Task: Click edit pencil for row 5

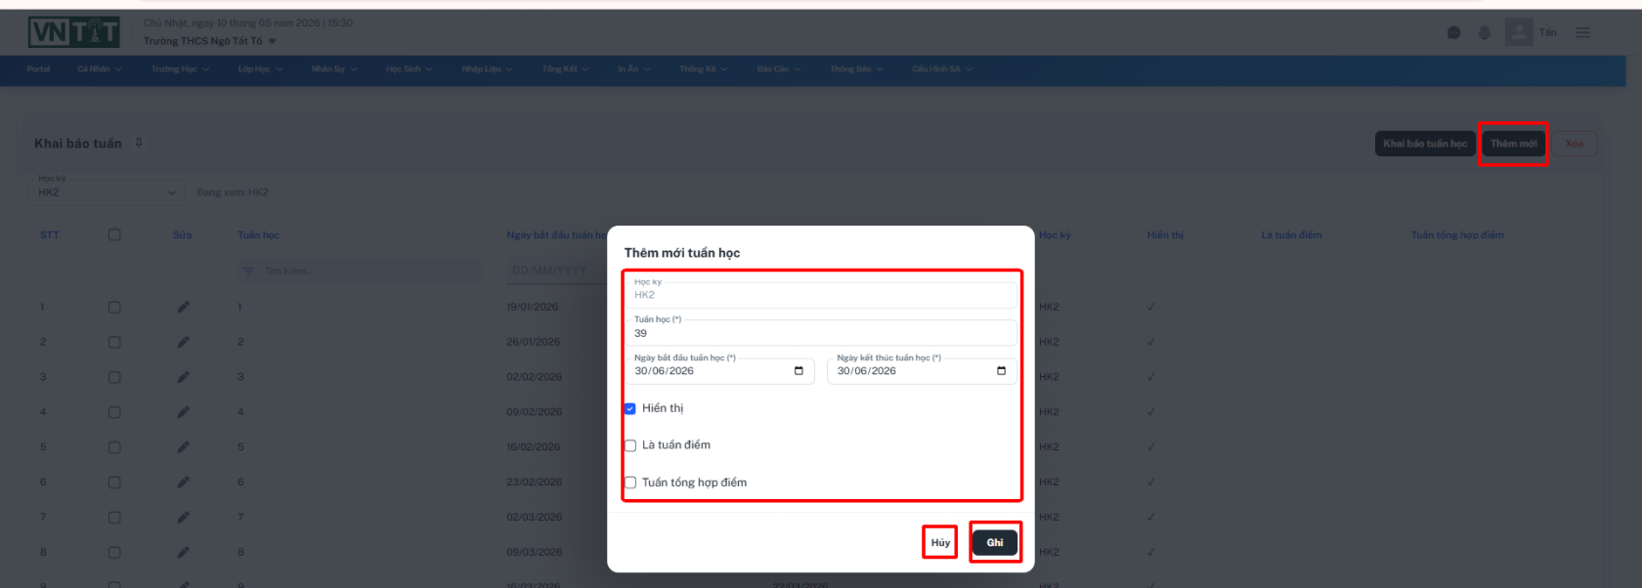Action: (x=183, y=447)
